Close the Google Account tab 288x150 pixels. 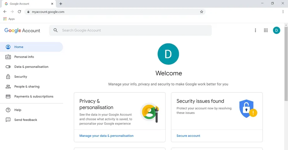[52, 4]
